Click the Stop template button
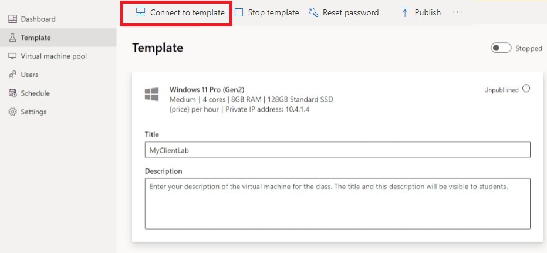547x253 pixels. tap(267, 12)
